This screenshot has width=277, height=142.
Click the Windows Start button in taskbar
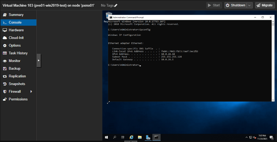(106, 137)
